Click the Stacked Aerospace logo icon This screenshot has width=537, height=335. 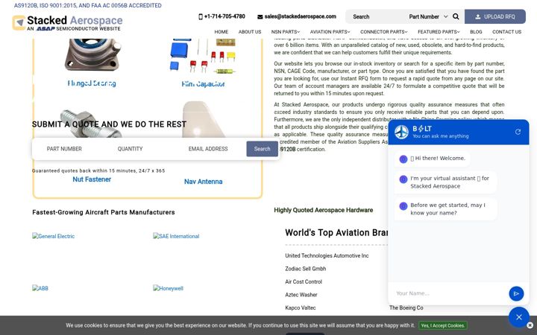(x=19, y=22)
